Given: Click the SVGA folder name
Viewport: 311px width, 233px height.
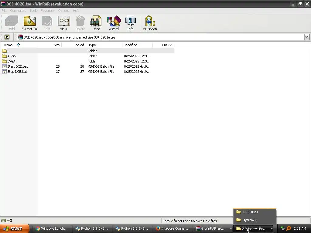Looking at the screenshot, I should [x=11, y=61].
